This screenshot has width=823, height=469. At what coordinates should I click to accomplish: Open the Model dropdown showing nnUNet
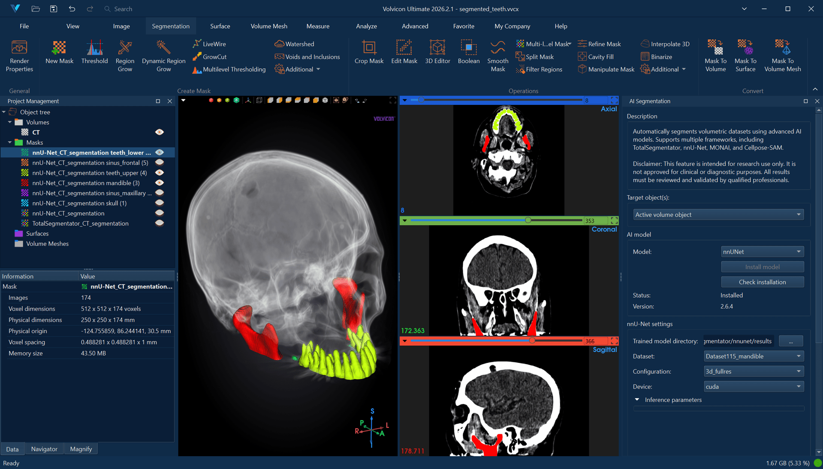pyautogui.click(x=762, y=251)
